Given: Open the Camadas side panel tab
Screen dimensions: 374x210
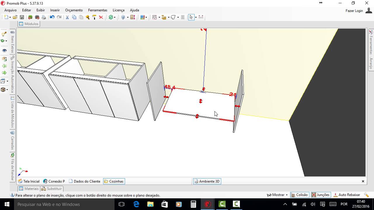Looking at the screenshot, I should pos(13,141).
